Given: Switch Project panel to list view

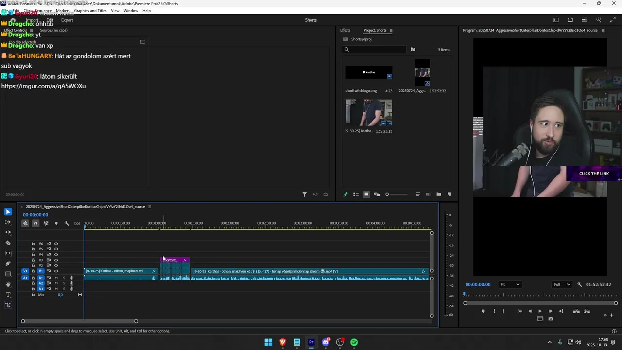Looking at the screenshot, I should click(356, 194).
